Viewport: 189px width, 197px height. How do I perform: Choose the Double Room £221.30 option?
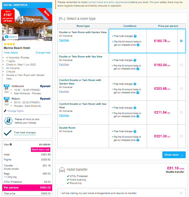pos(181,136)
